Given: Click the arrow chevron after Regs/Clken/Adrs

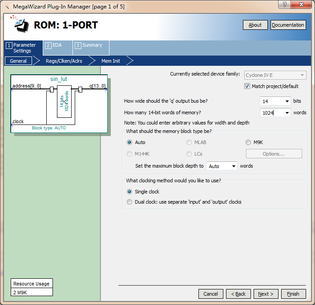Looking at the screenshot, I should click(92, 60).
